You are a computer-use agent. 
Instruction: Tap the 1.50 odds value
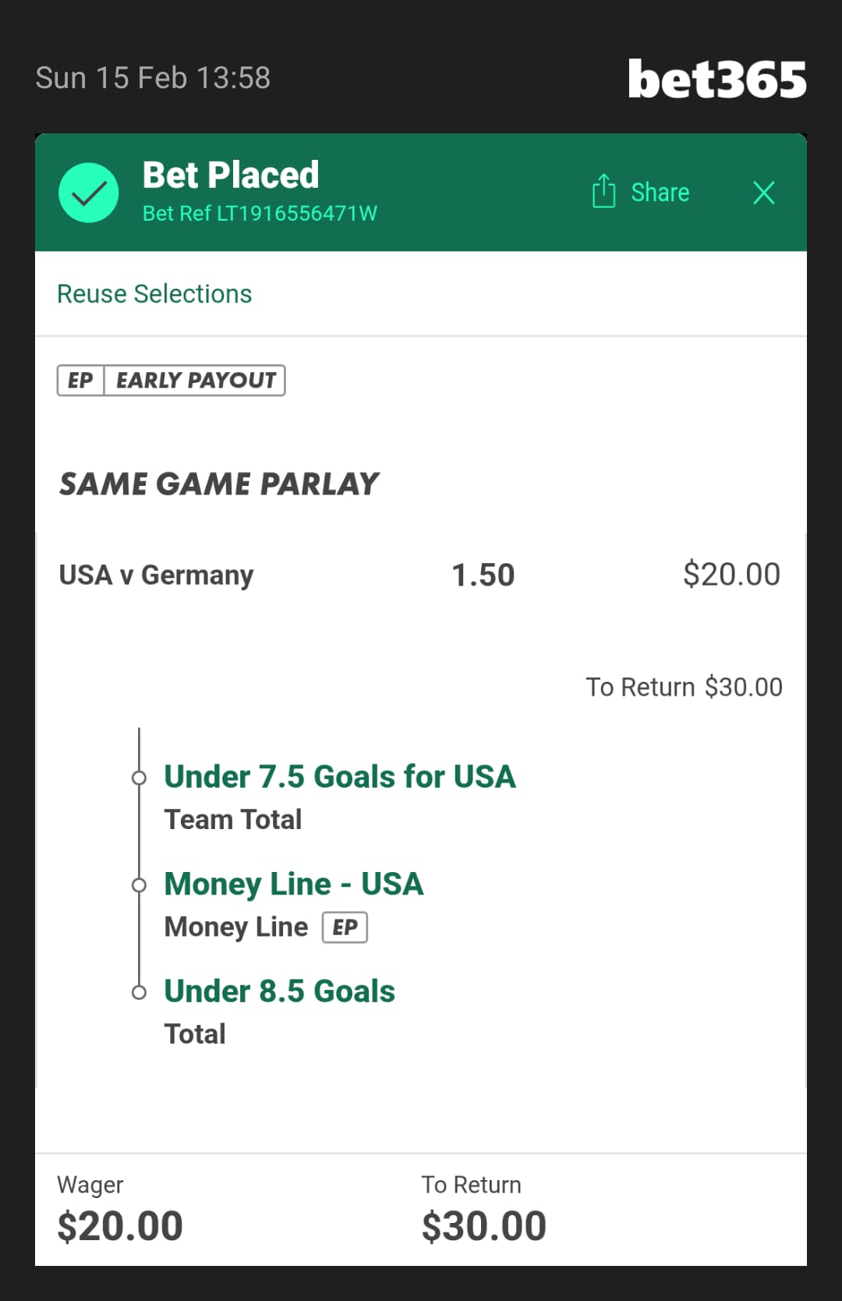click(x=483, y=576)
